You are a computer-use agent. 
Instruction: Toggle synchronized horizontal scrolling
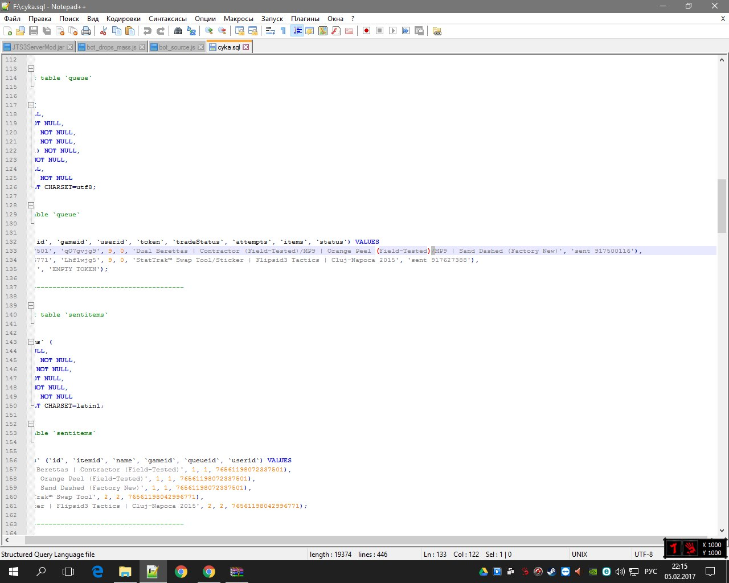(253, 31)
